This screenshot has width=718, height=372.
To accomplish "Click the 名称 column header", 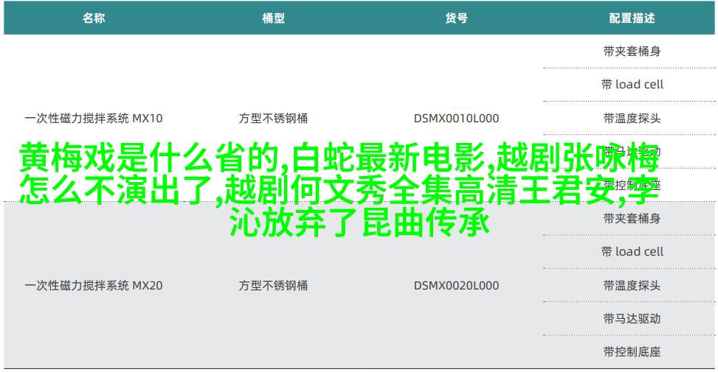I will click(x=93, y=18).
